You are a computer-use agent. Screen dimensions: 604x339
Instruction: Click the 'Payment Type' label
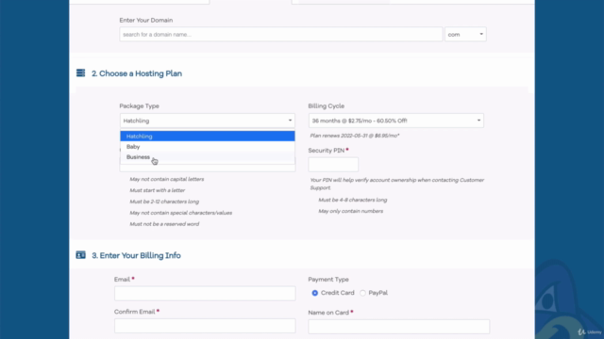pyautogui.click(x=328, y=280)
